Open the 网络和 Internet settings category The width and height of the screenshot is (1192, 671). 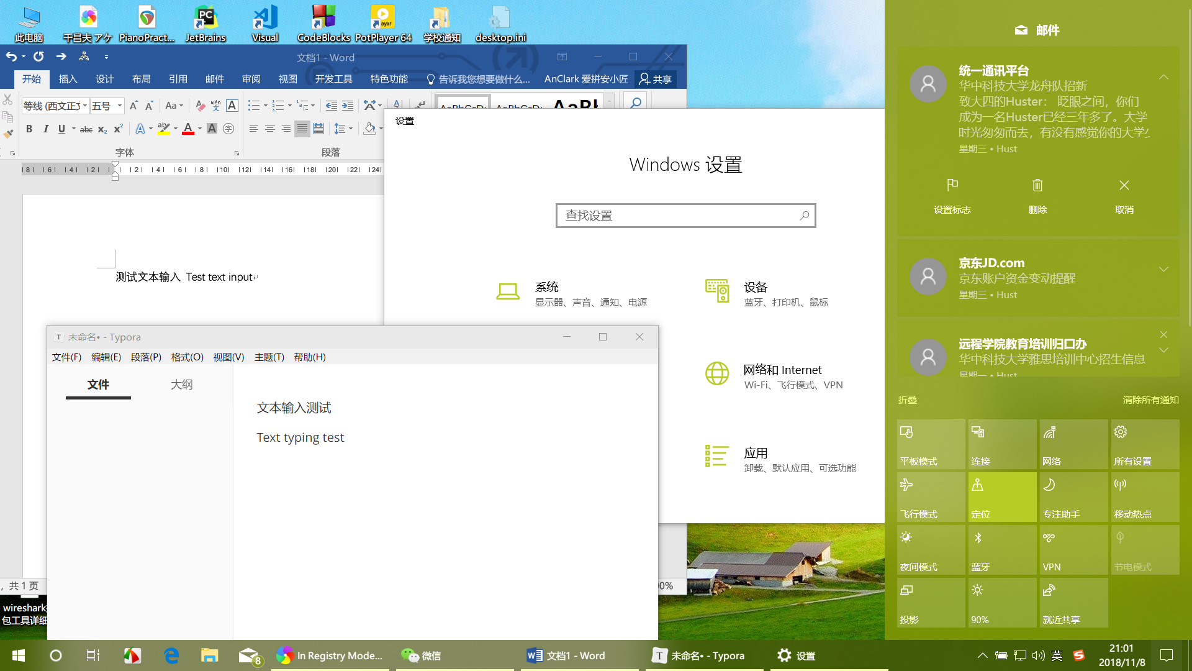[x=774, y=377]
